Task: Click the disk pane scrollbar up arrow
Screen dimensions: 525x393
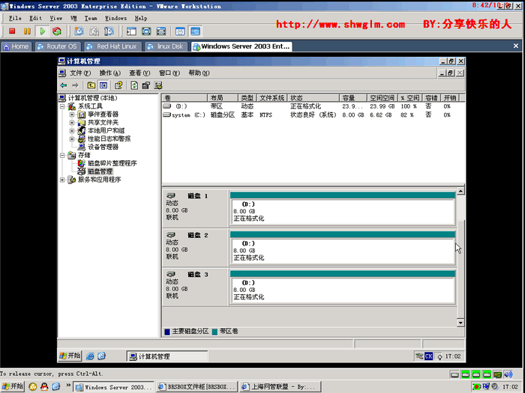Action: pos(460,191)
